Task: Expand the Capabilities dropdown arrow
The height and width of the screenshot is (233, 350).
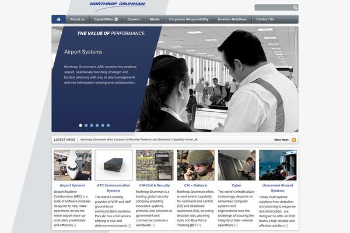Action: [116, 19]
